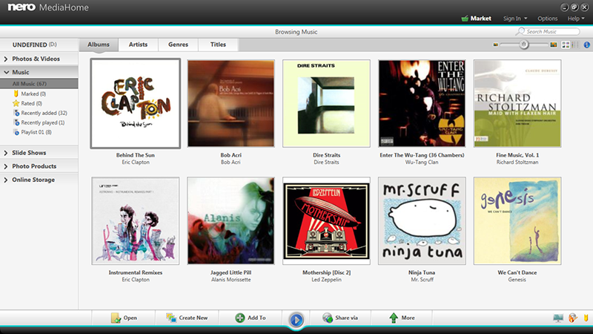Collapse the Music section
Viewport: 593px width, 334px height.
(39, 72)
